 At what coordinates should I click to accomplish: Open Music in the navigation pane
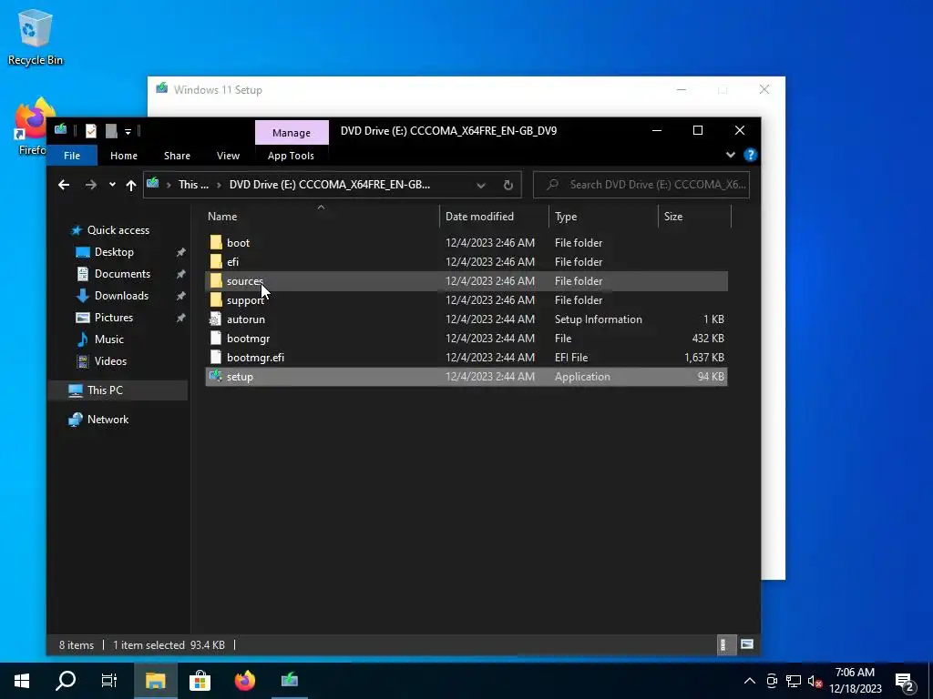[109, 339]
